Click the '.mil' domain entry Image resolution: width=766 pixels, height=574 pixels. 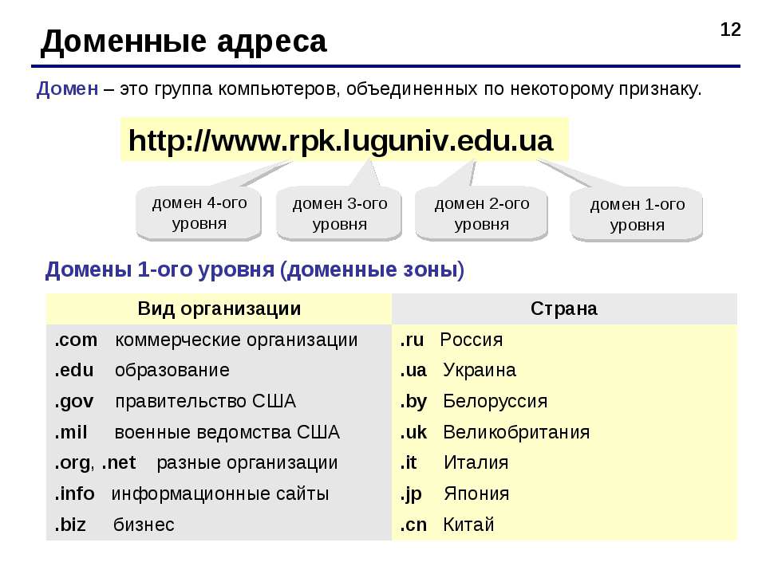pos(71,432)
